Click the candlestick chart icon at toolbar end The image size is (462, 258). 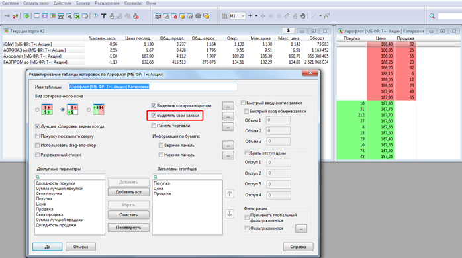tap(327, 16)
